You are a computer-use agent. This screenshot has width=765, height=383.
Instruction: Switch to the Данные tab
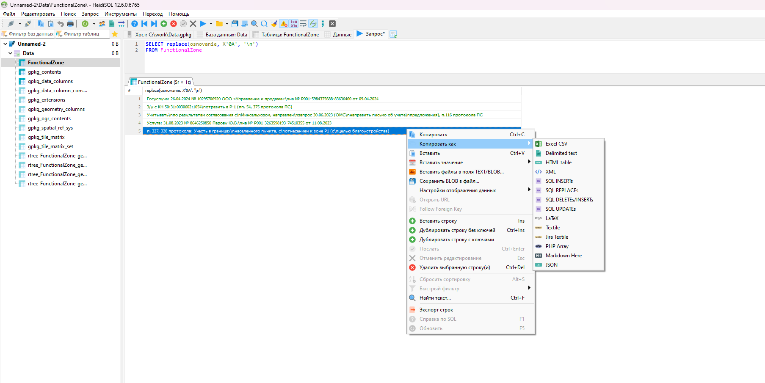(342, 35)
